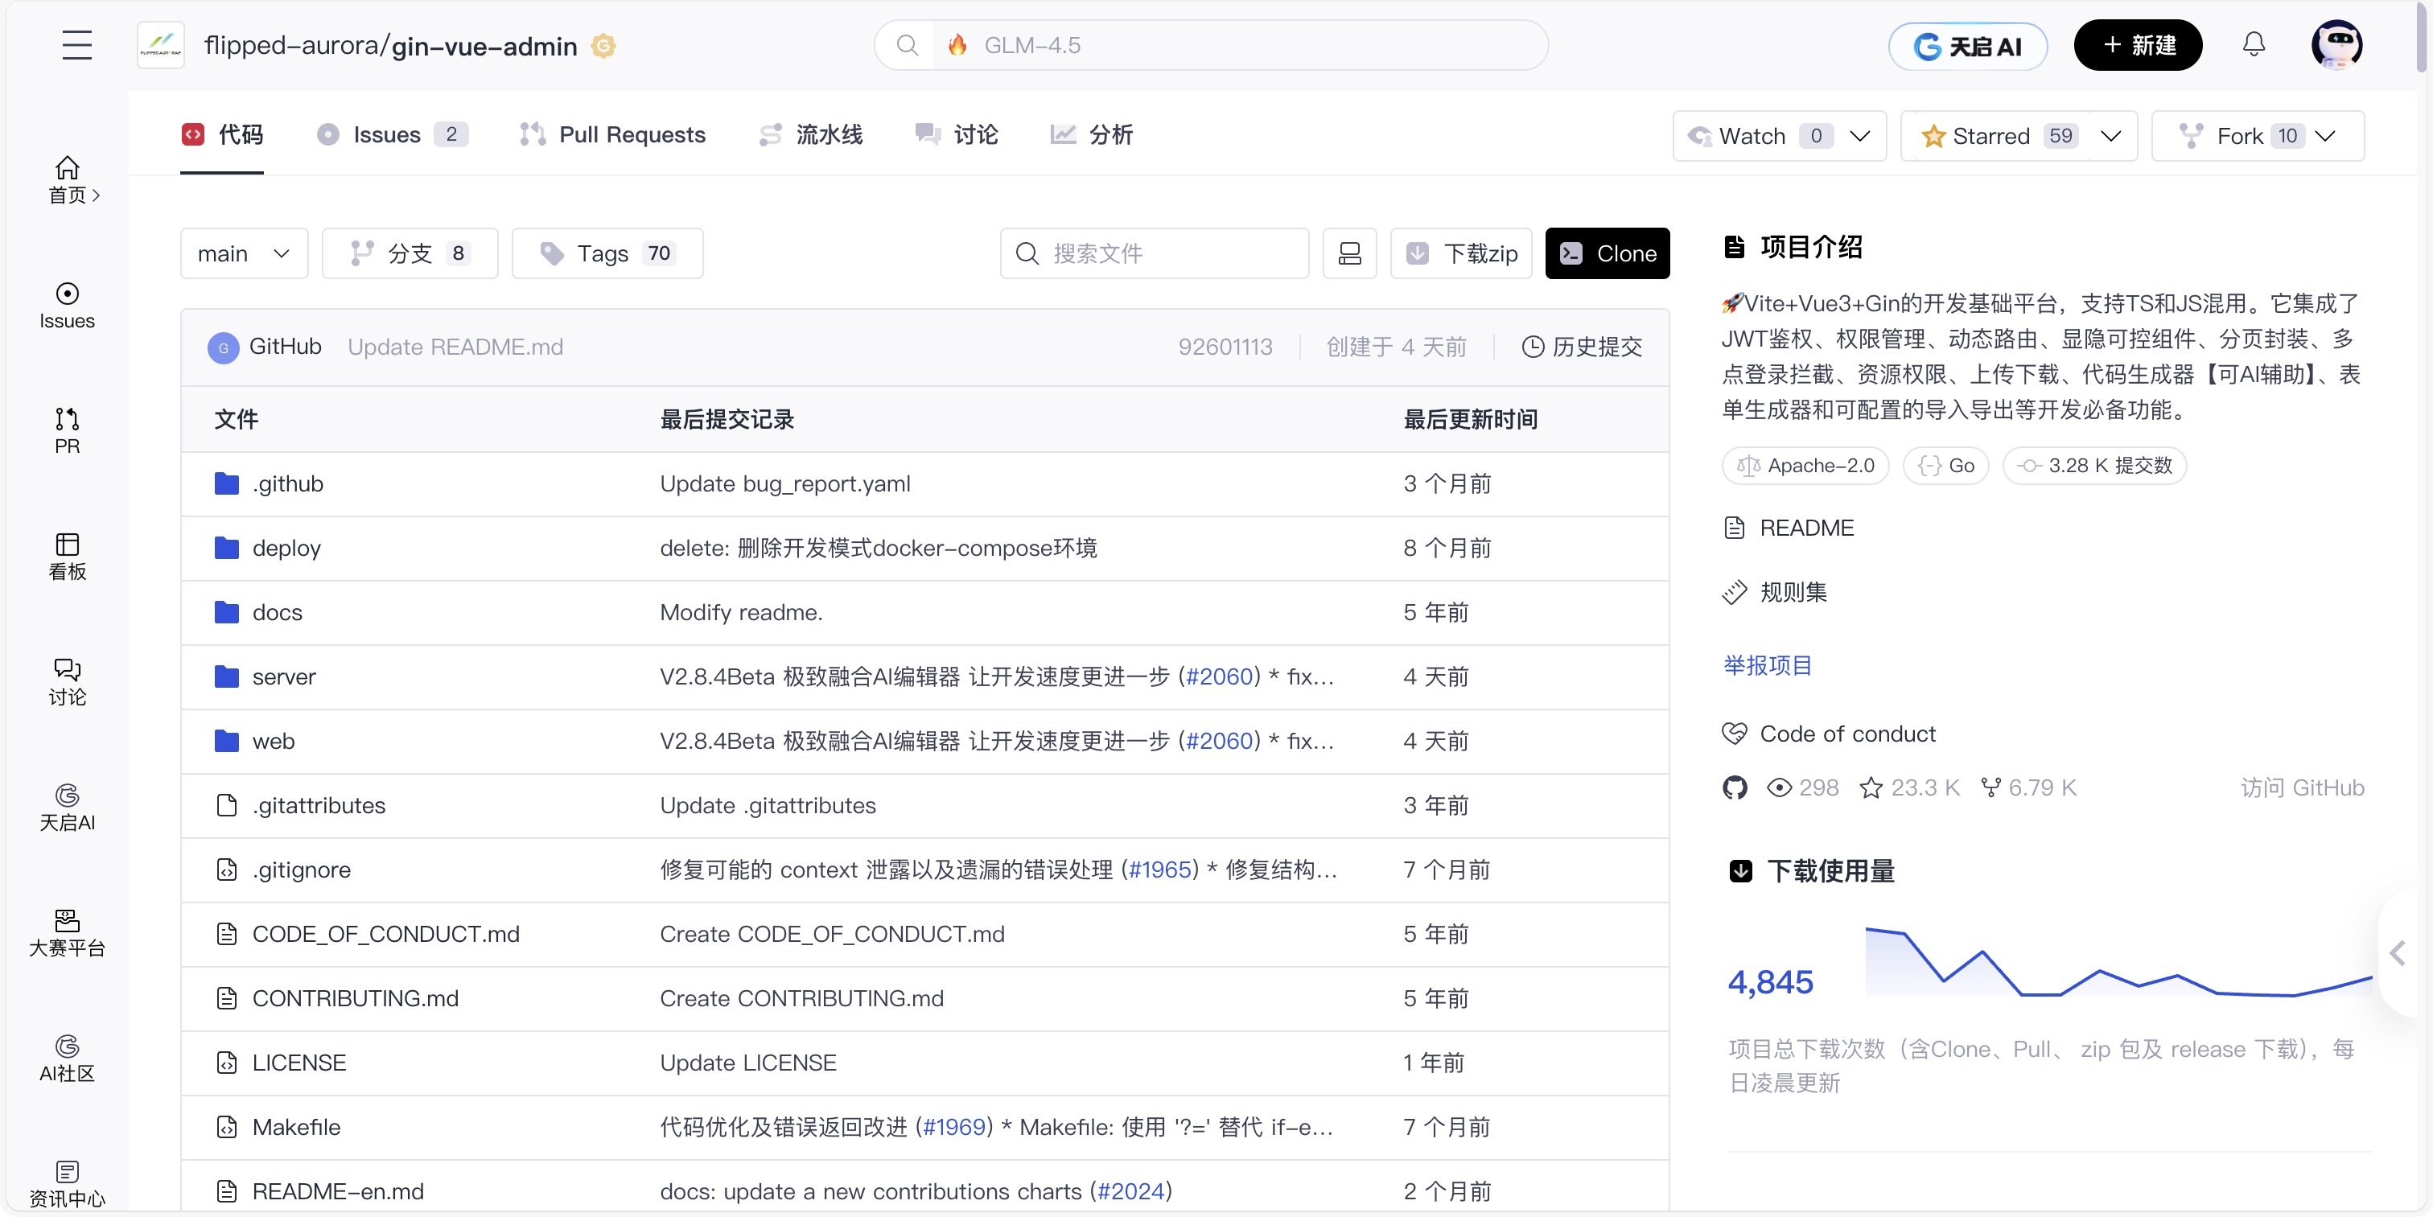Click the 下载zip button
This screenshot has height=1217, width=2433.
1461,253
